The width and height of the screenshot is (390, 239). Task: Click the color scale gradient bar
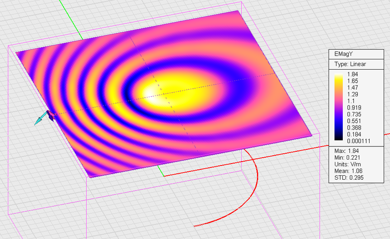[x=338, y=107]
